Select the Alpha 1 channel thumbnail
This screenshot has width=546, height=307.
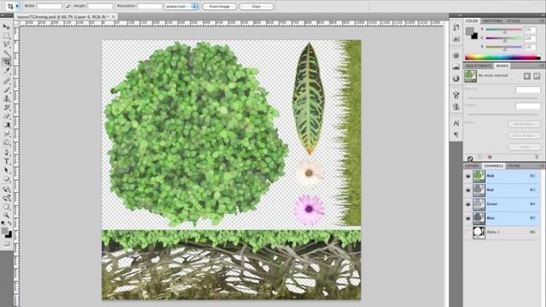pos(479,232)
